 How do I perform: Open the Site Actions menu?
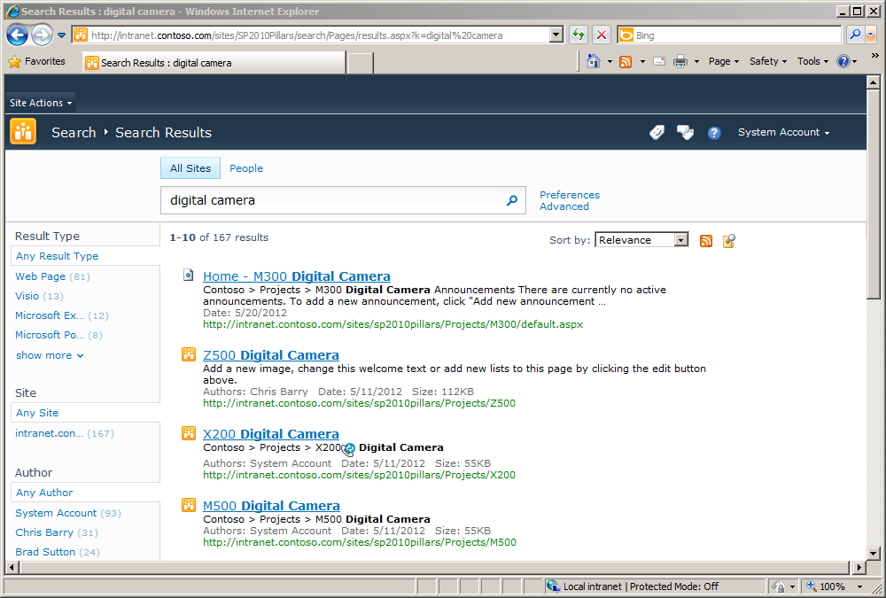[x=41, y=103]
